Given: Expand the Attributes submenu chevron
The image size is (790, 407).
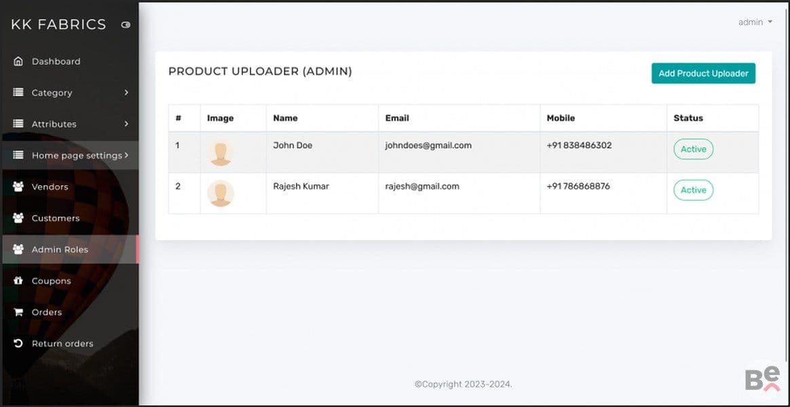Looking at the screenshot, I should [126, 124].
